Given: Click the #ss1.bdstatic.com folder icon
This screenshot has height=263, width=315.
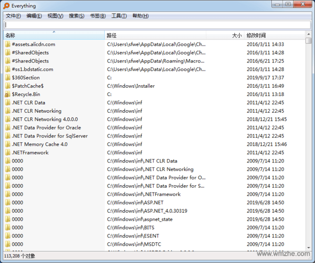Looking at the screenshot, I should pos(8,69).
